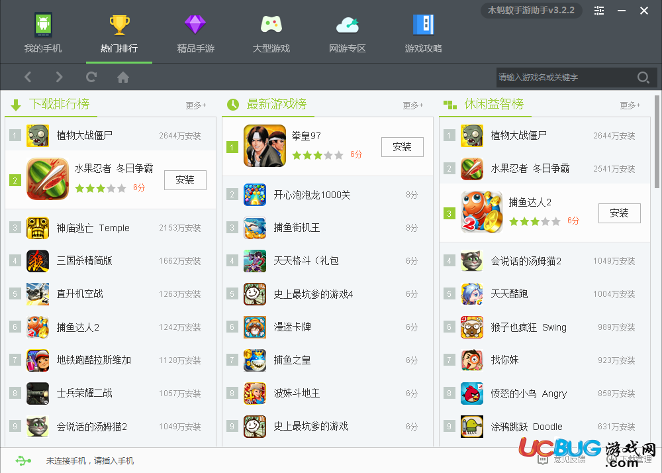Select 史上最坑爹的游戏4 title text
The width and height of the screenshot is (662, 473).
pyautogui.click(x=313, y=294)
